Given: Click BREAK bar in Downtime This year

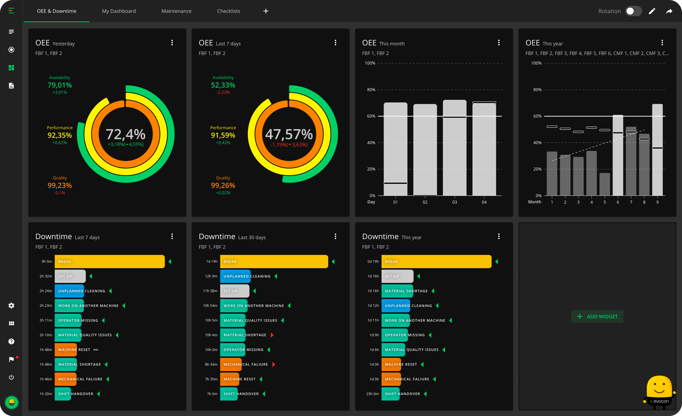Looking at the screenshot, I should point(437,262).
